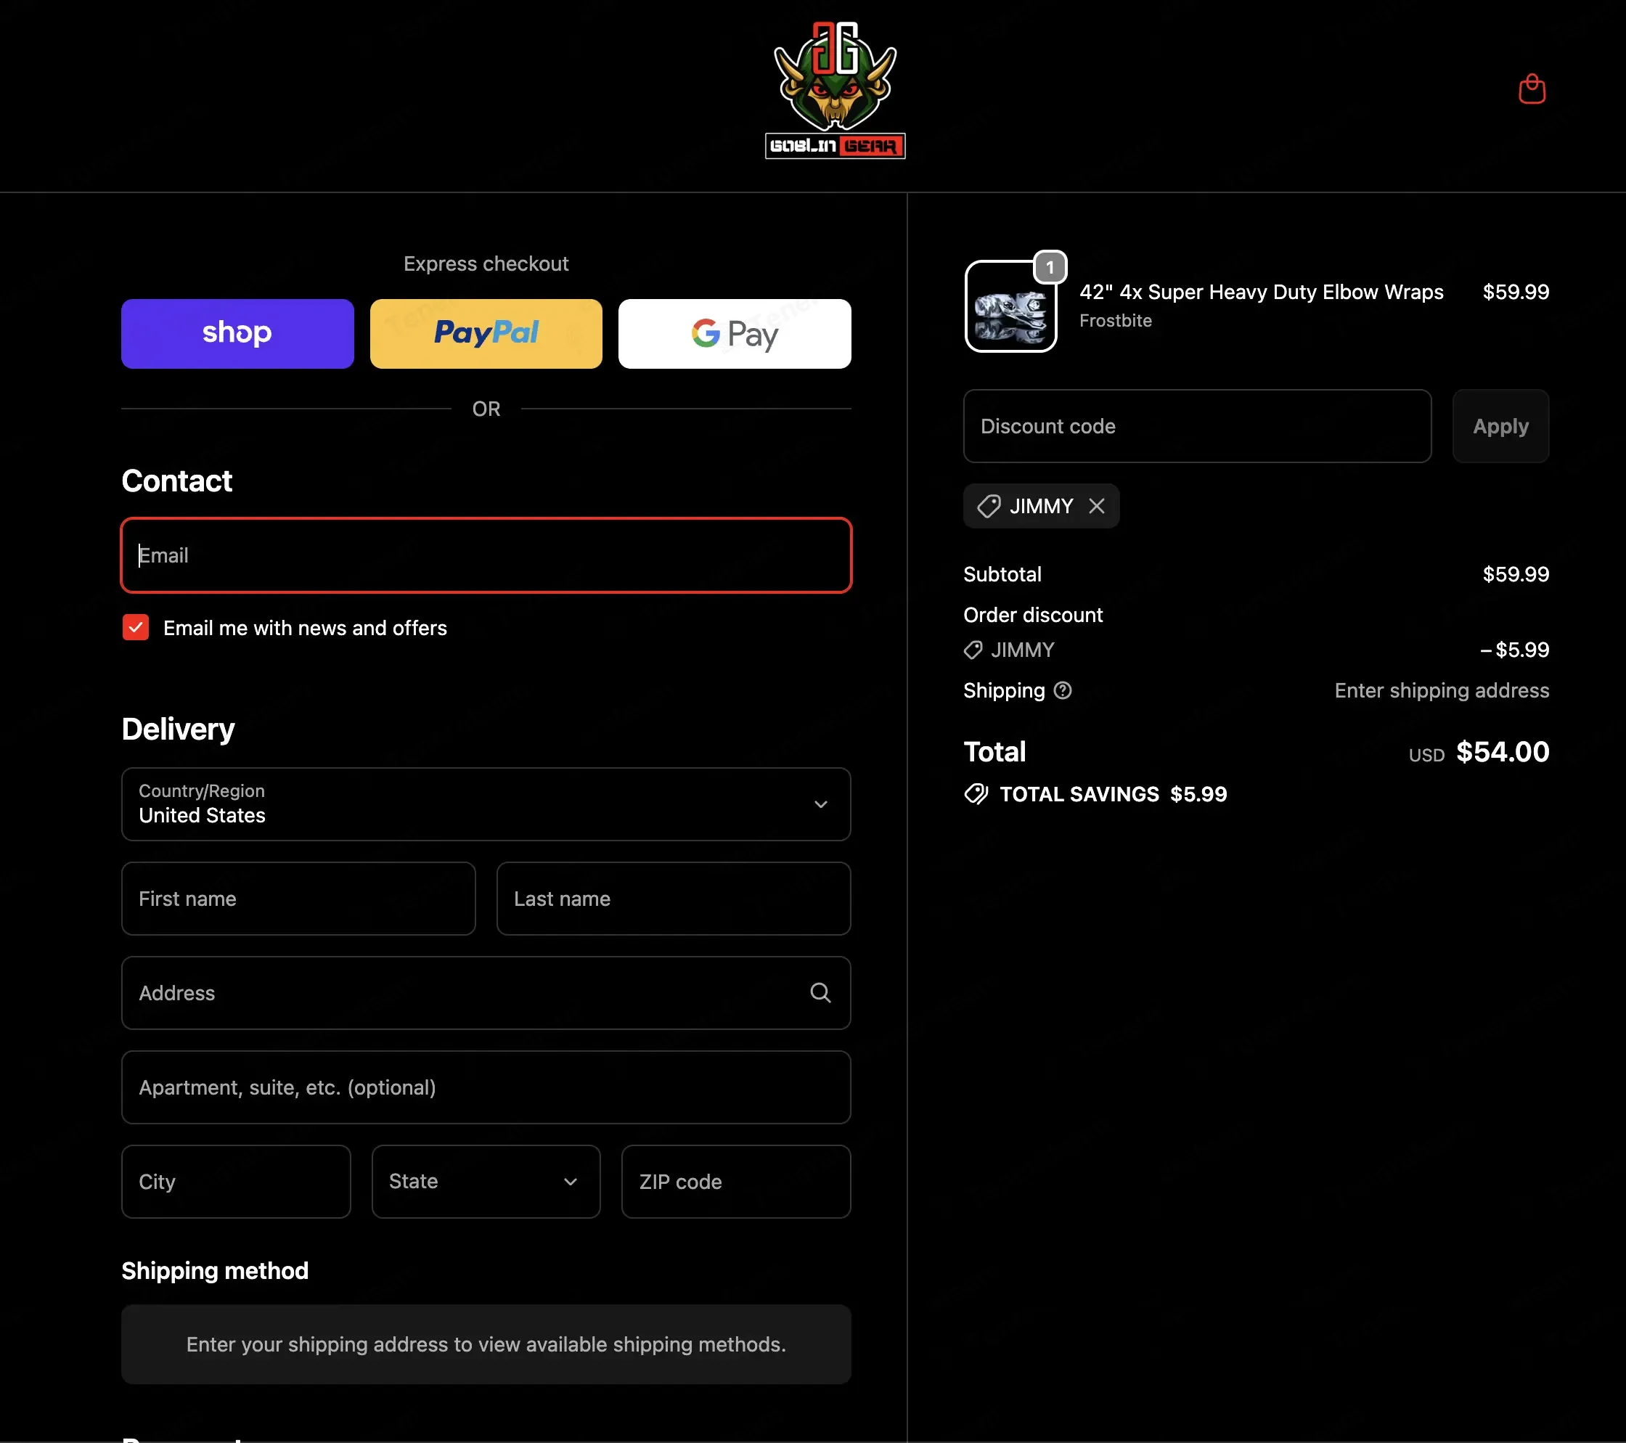
Task: Click the Discount code field
Action: pos(1196,426)
